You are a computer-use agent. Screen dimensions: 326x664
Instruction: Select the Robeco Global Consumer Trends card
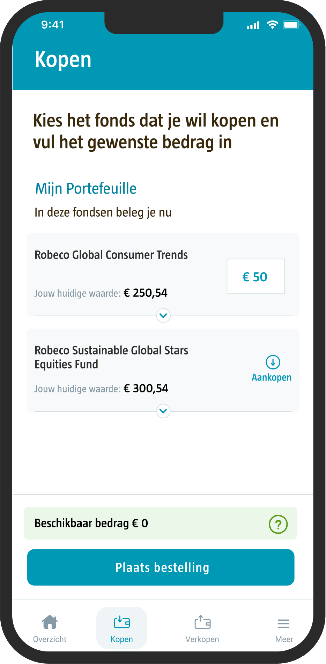coord(163,275)
